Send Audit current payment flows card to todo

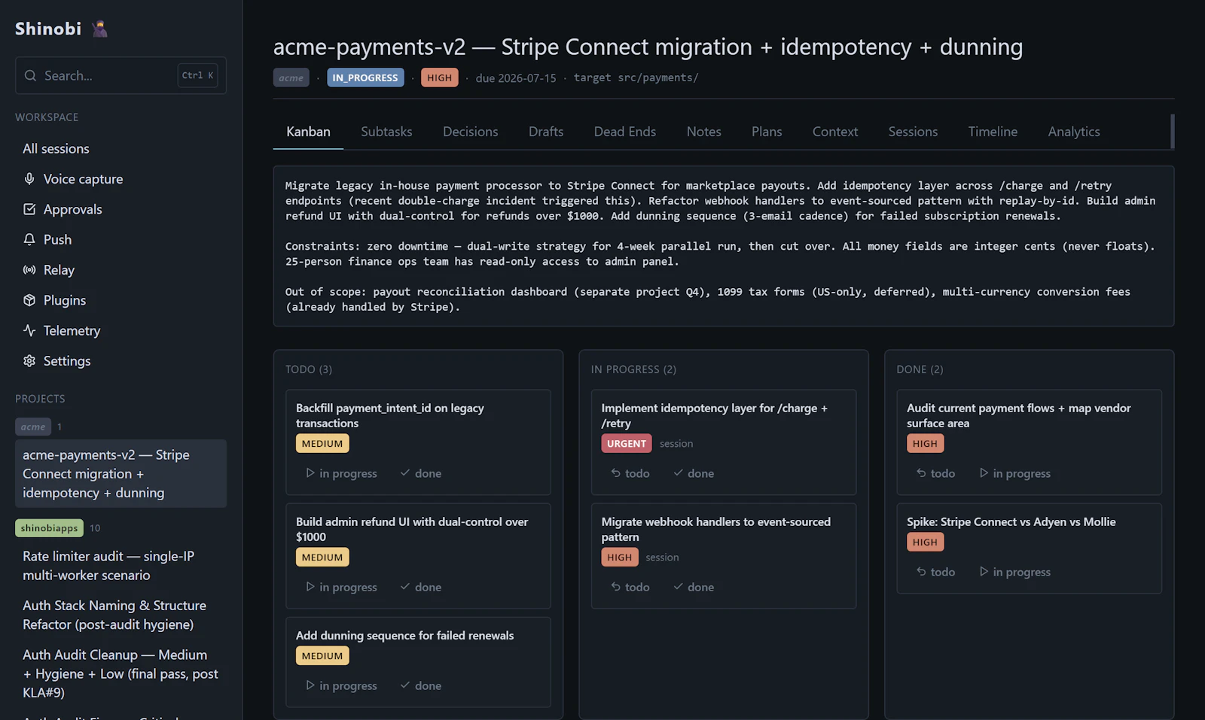[936, 473]
